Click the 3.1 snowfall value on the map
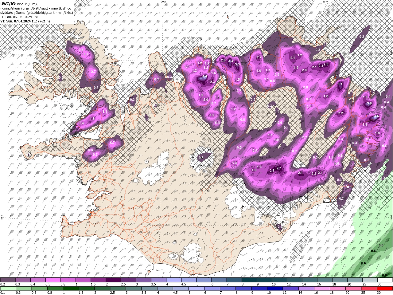 coord(340,84)
